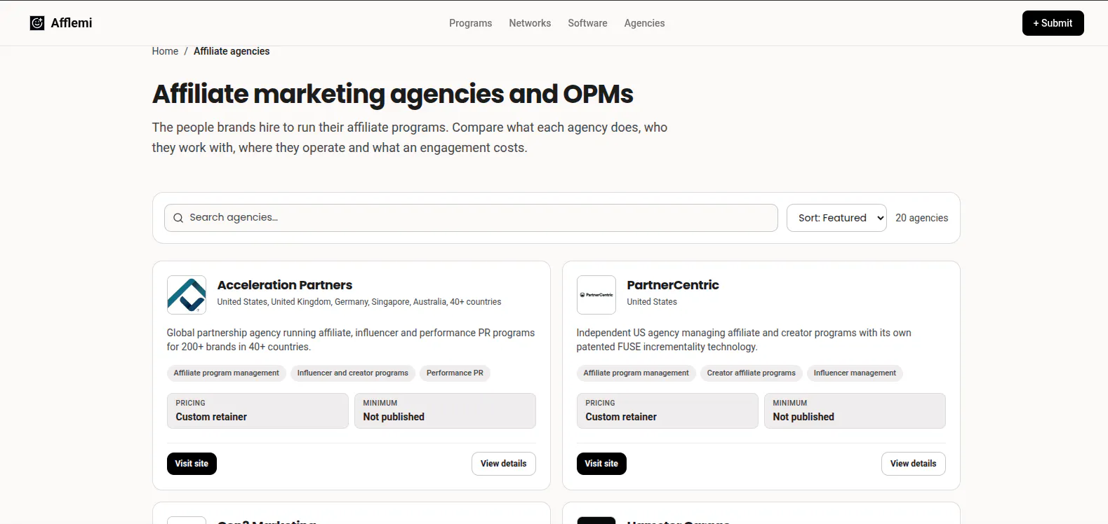Go to Home breadcrumb

(x=165, y=51)
